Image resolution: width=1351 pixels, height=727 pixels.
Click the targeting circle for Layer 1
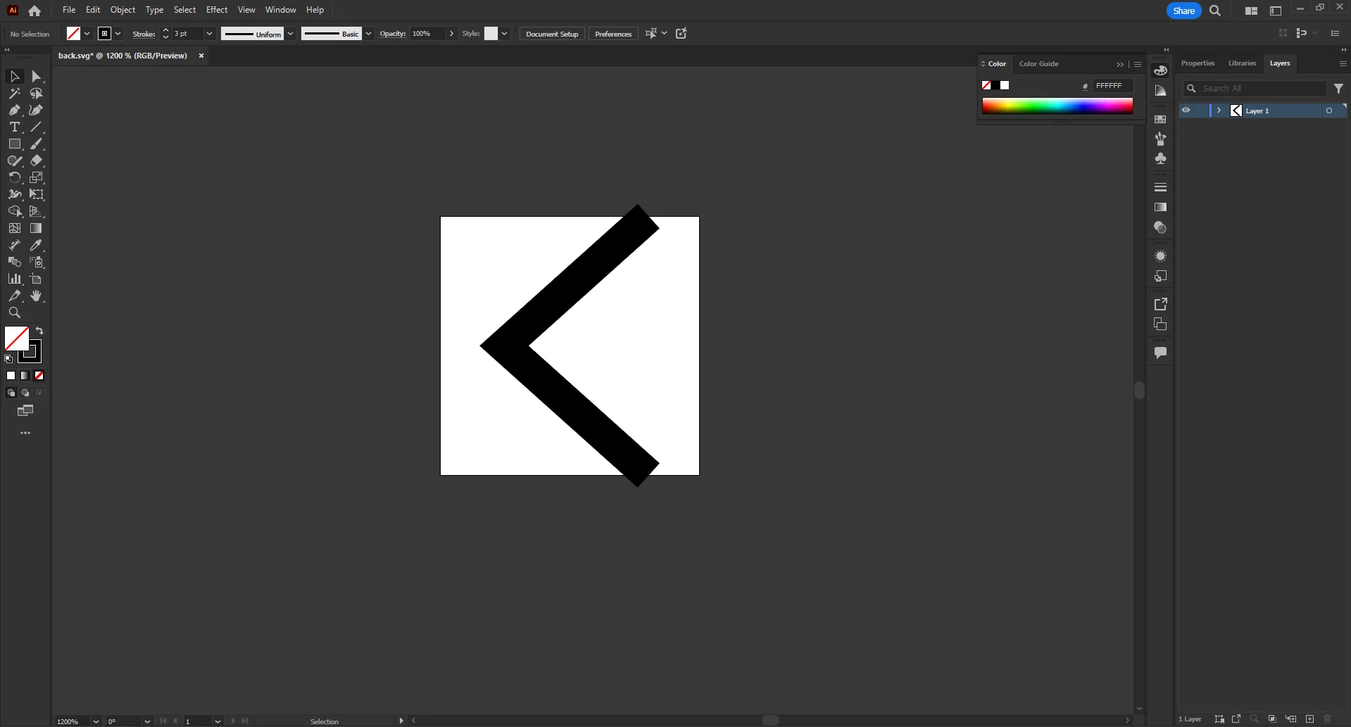[x=1329, y=110]
